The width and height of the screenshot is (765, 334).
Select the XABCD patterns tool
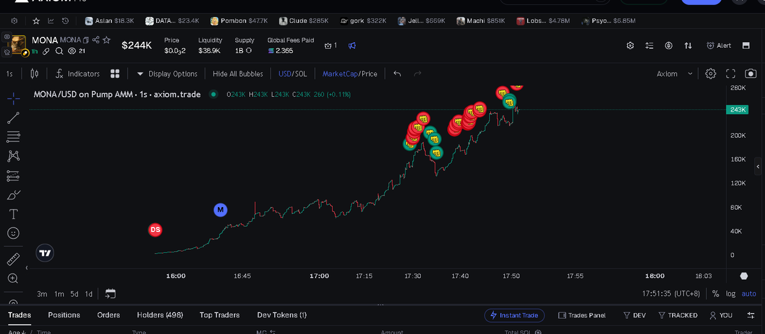tap(13, 156)
